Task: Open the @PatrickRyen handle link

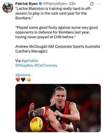Action: click(55, 4)
